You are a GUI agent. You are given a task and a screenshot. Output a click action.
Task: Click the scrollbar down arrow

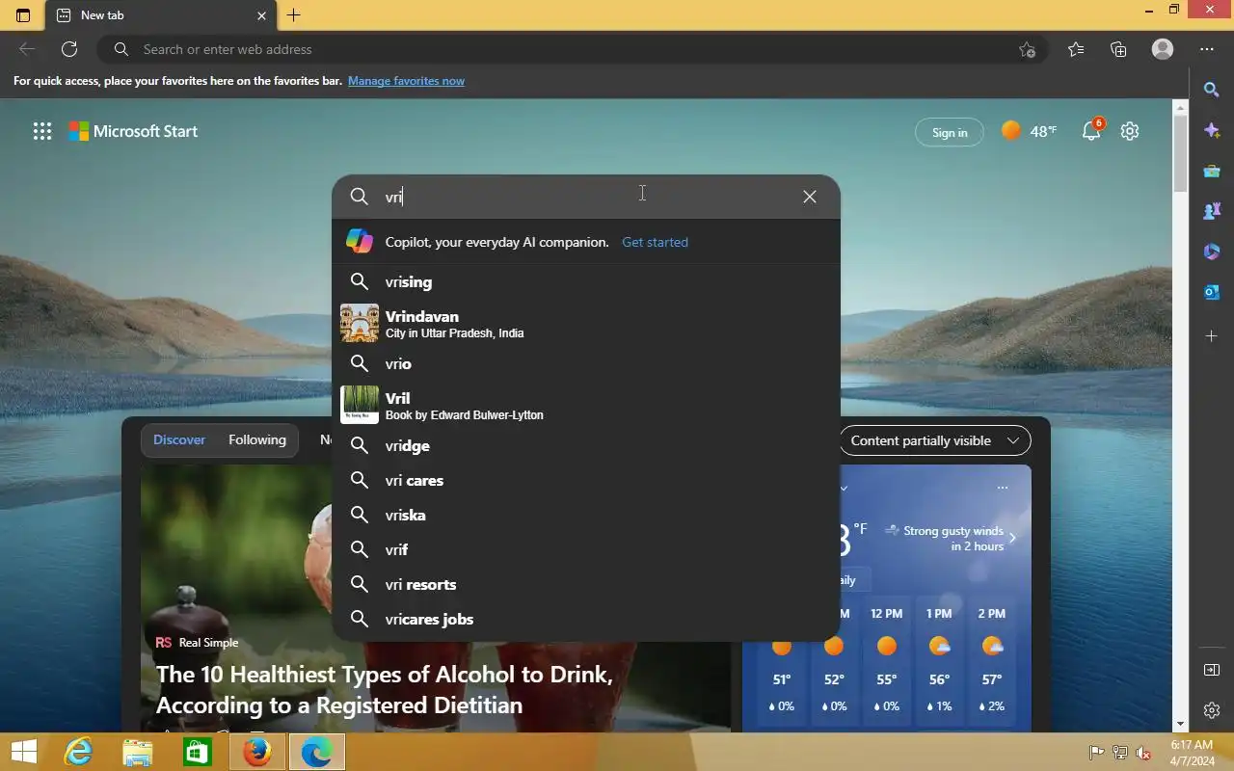click(x=1180, y=724)
